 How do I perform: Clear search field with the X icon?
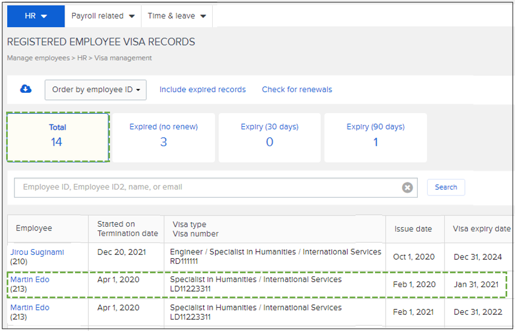tap(407, 188)
